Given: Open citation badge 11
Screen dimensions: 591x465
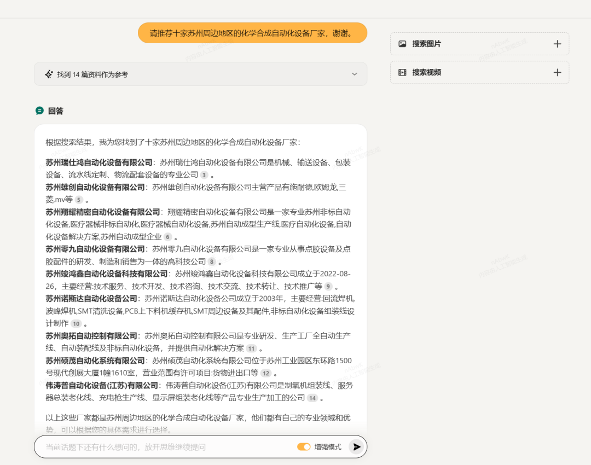Looking at the screenshot, I should pyautogui.click(x=251, y=348).
